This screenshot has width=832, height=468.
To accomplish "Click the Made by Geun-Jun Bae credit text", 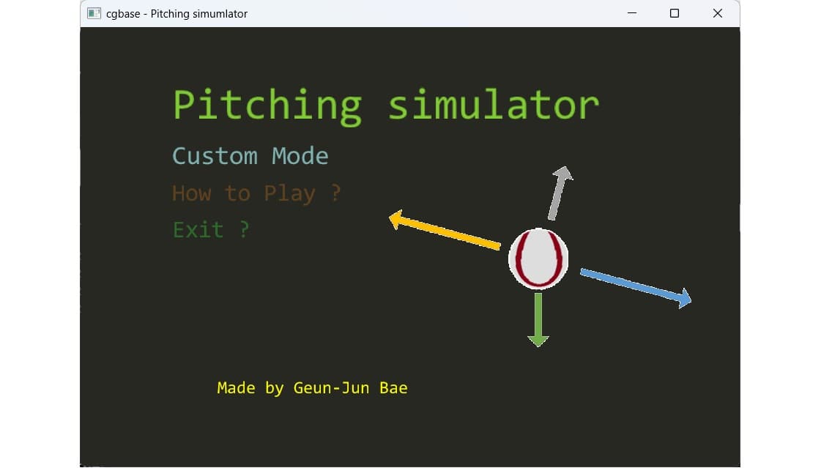I will (312, 387).
